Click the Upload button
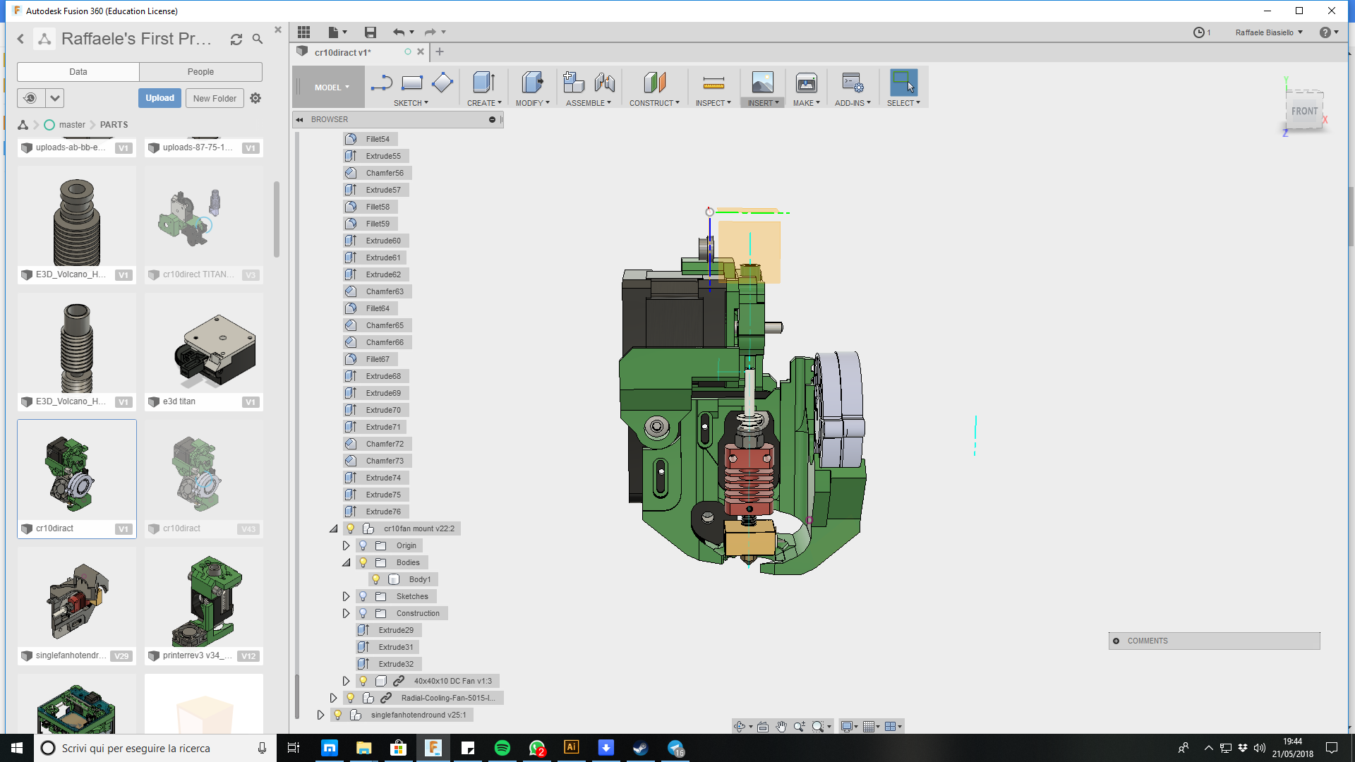 [159, 98]
